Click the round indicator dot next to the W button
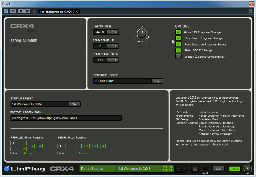Image resolution: width=256 pixels, height=177 pixels. (x=34, y=11)
